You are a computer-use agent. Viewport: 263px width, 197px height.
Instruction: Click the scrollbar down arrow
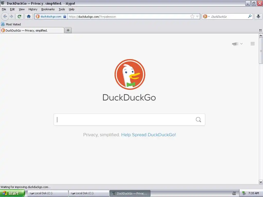tap(261, 182)
